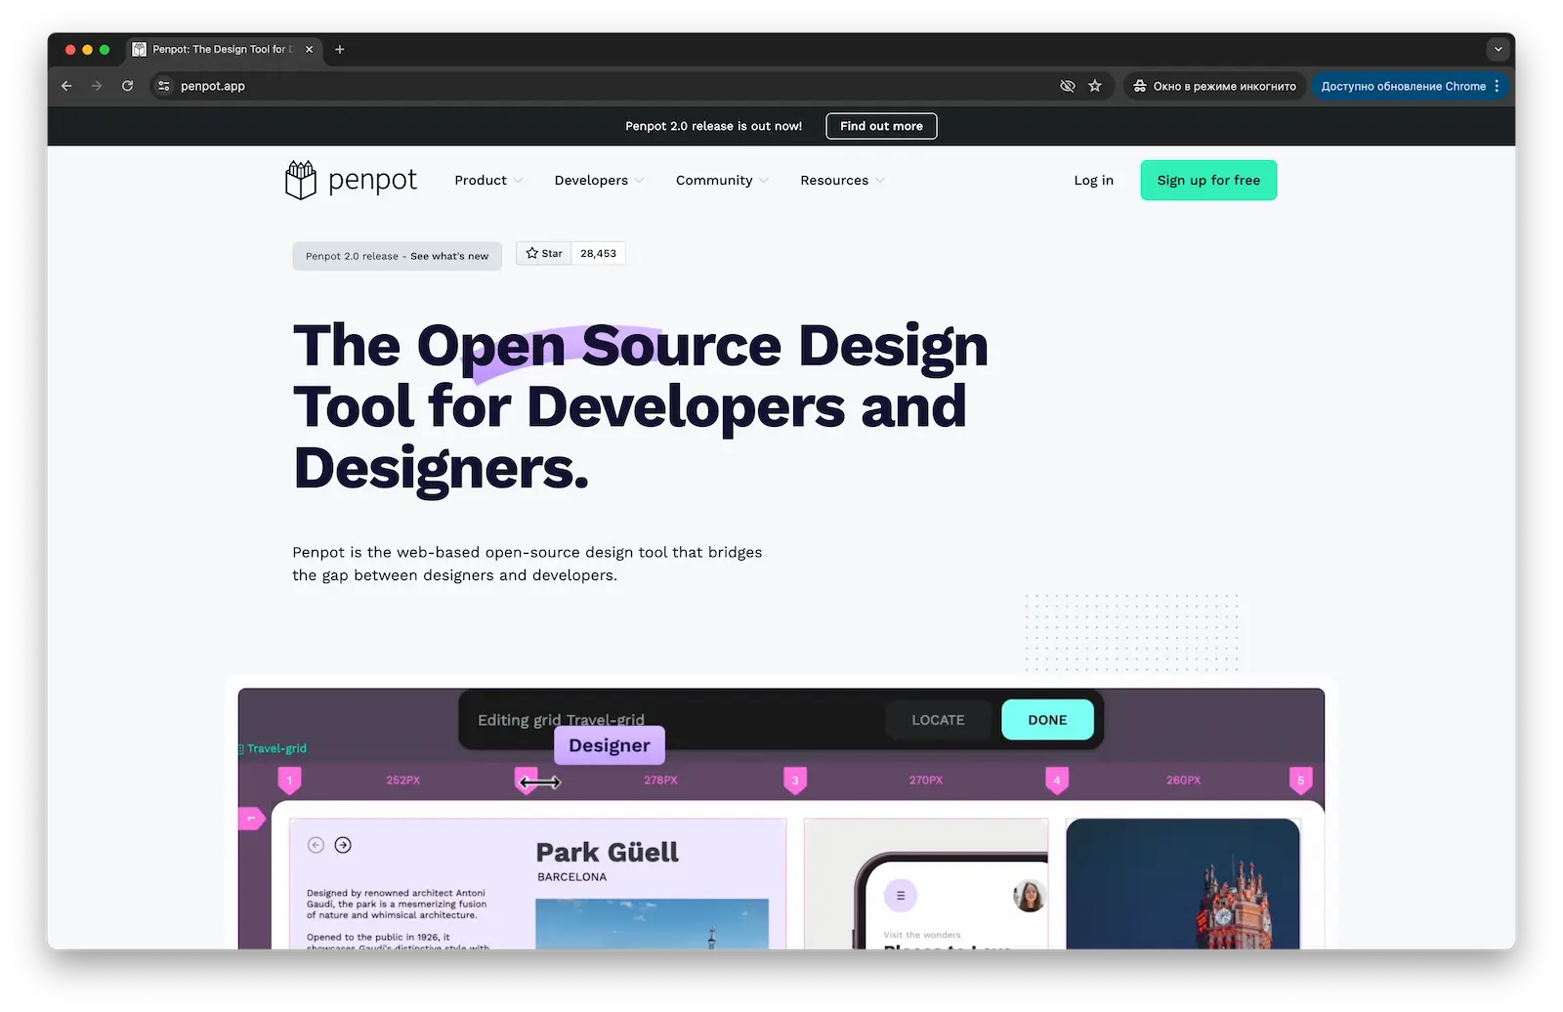Expand the Product menu
This screenshot has height=1012, width=1563.
pos(488,180)
